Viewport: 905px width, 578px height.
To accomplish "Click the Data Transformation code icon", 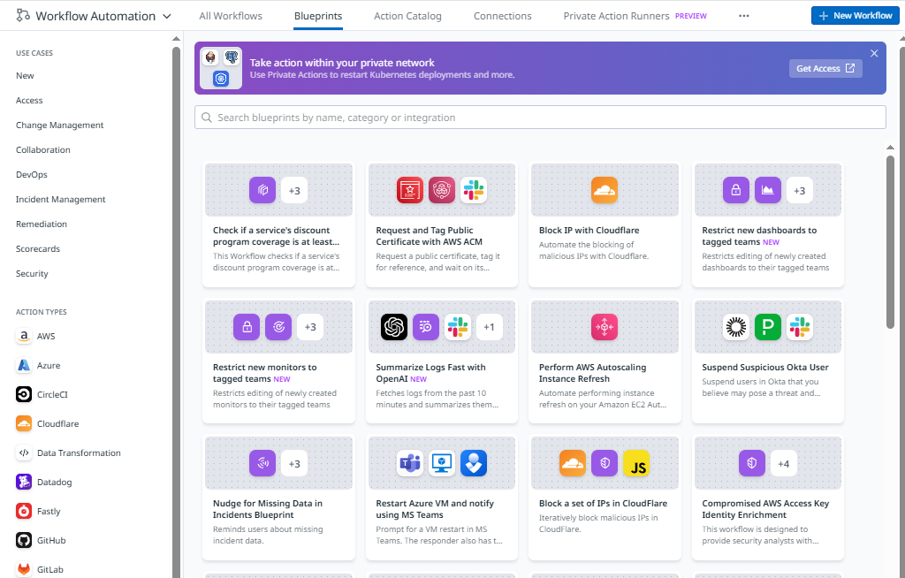I will [x=24, y=453].
